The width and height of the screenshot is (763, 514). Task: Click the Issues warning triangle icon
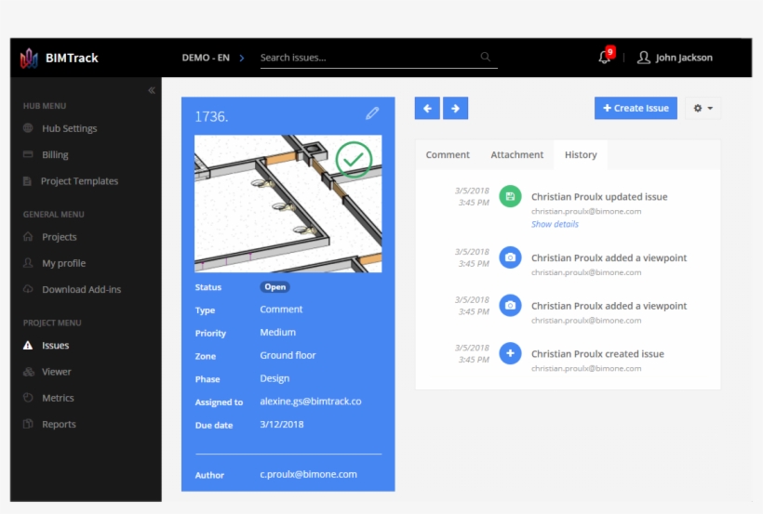[28, 345]
